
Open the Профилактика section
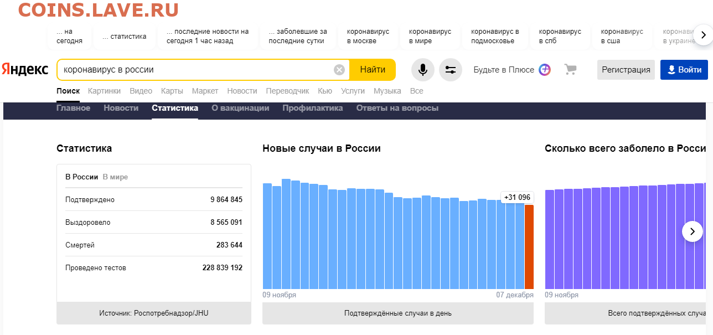point(313,108)
